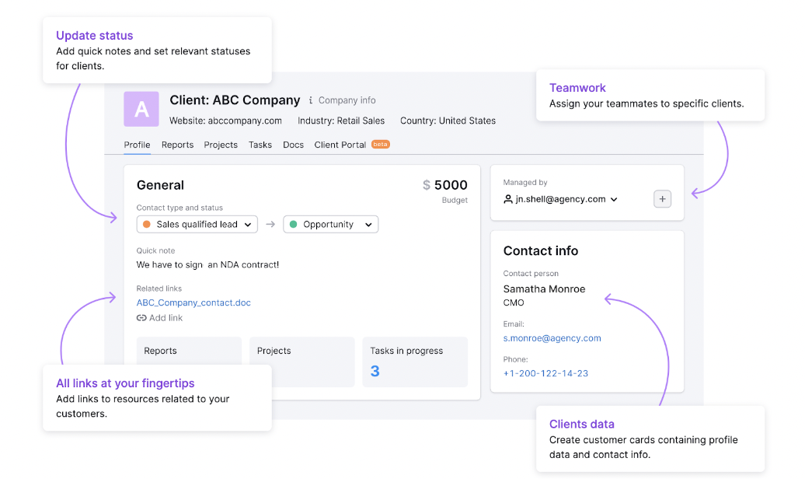
Task: Open the Sales qualified lead dropdown
Action: [197, 224]
